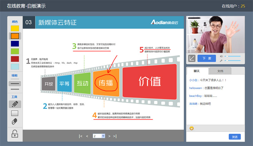Select the yellow color swatch
This screenshot has width=253, height=146.
point(15,28)
